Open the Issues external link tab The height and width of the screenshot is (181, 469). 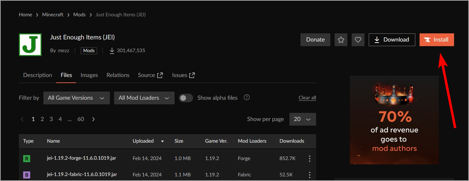pos(183,75)
